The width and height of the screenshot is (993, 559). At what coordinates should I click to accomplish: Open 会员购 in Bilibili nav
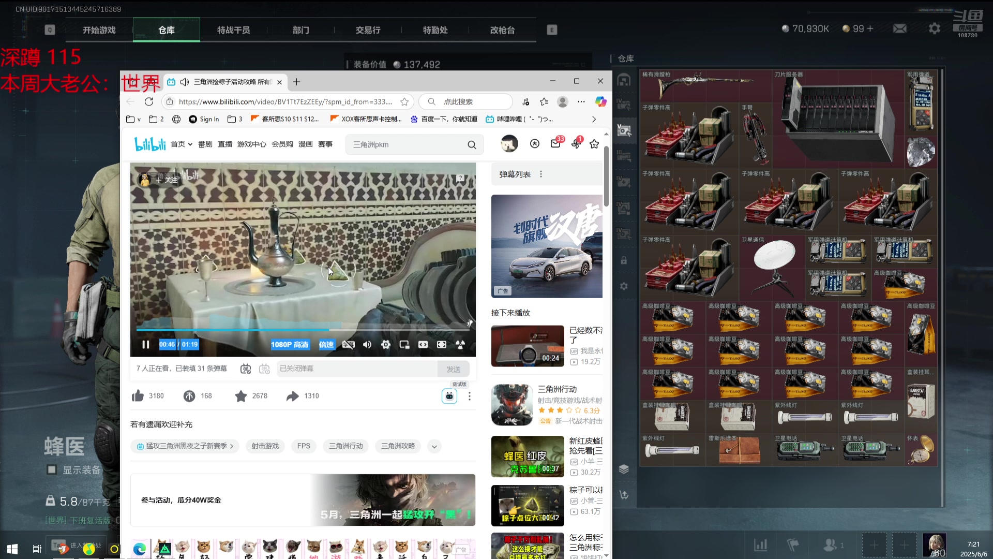[282, 144]
